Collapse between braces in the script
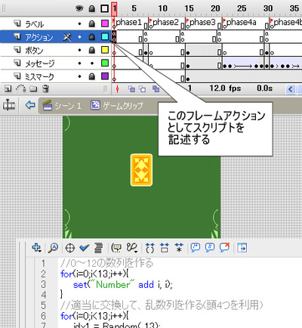 [150, 248]
